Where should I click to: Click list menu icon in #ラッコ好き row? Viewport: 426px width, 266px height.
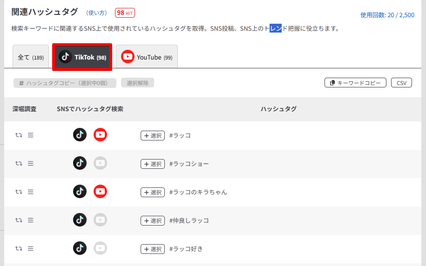coord(30,248)
